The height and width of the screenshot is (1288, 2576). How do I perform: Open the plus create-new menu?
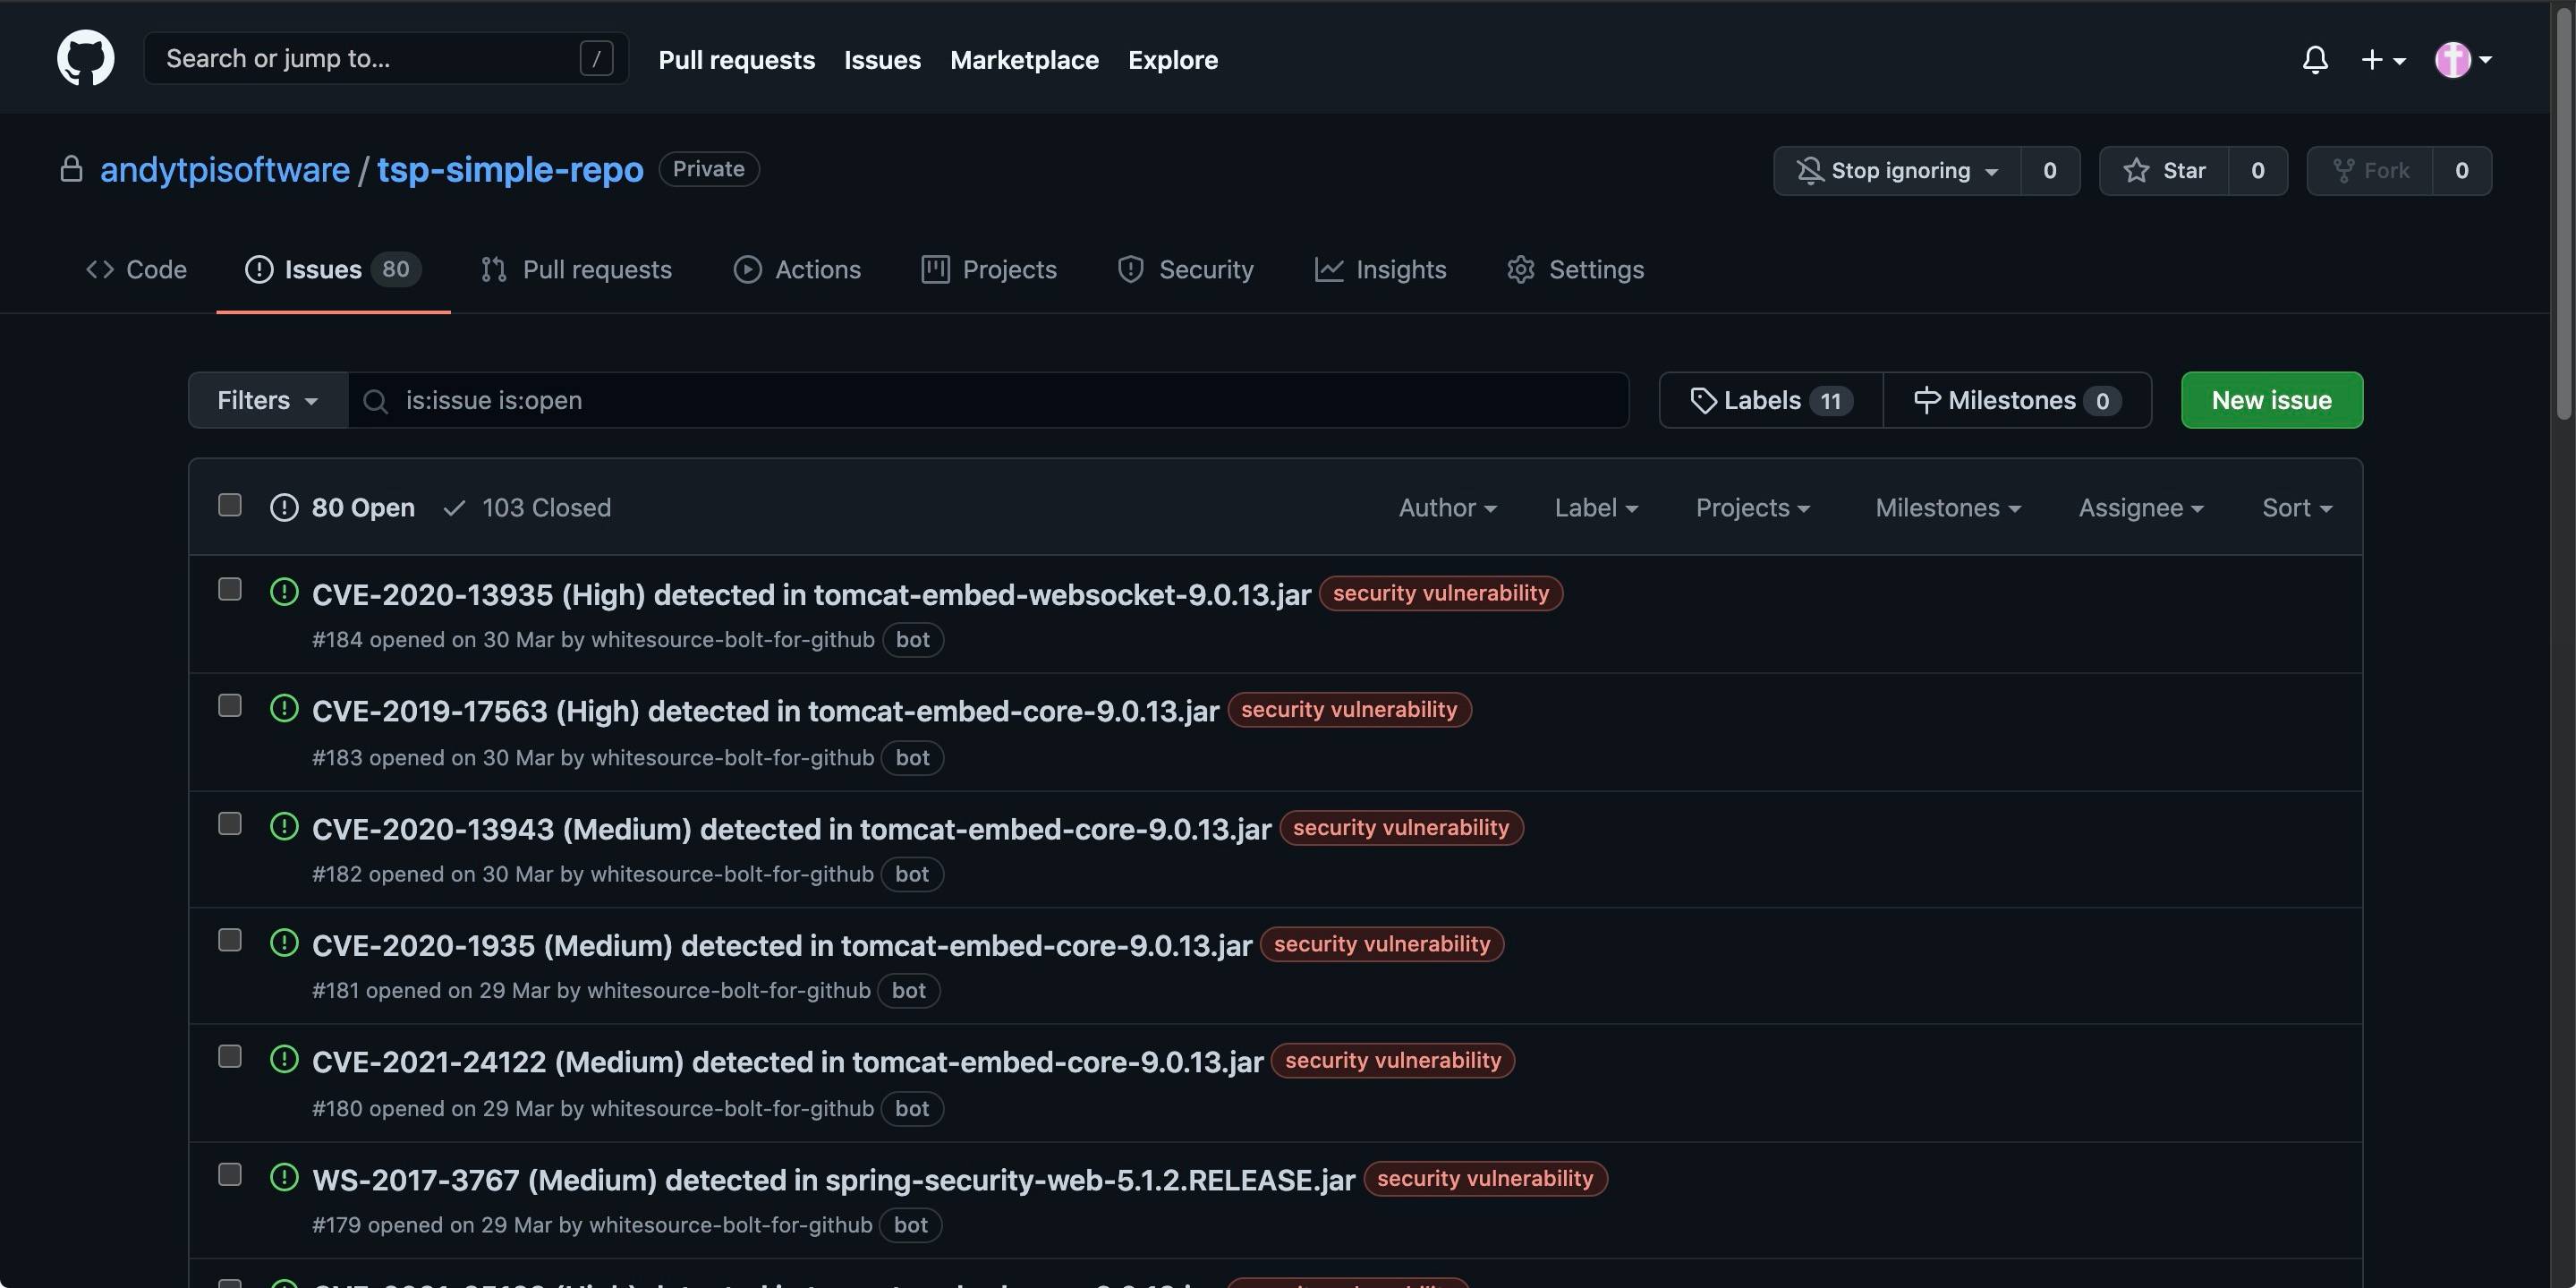[x=2383, y=59]
